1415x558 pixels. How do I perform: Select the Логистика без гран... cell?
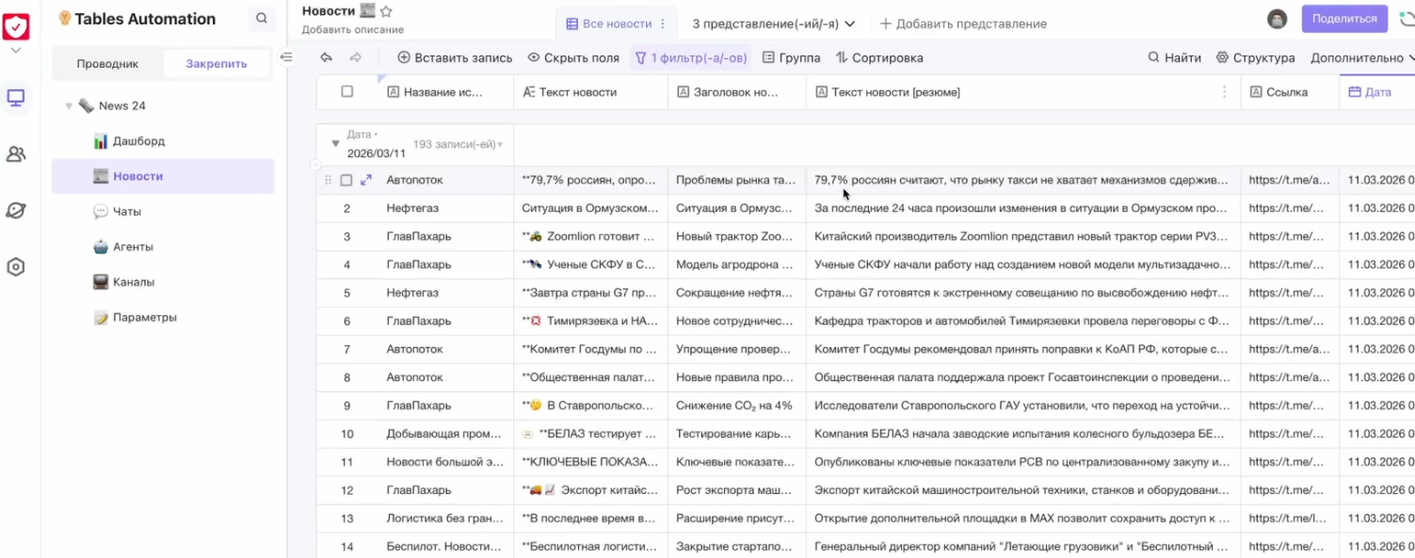click(445, 518)
